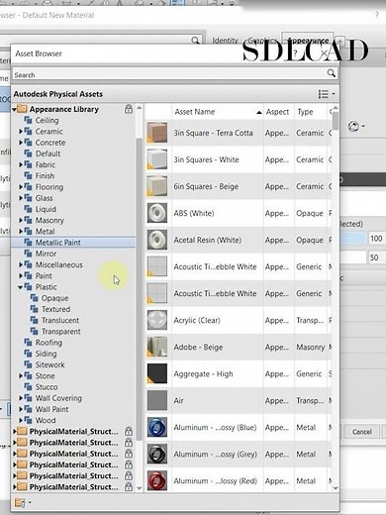Sort by Asset Name column header
This screenshot has height=515, width=386.
pyautogui.click(x=218, y=112)
